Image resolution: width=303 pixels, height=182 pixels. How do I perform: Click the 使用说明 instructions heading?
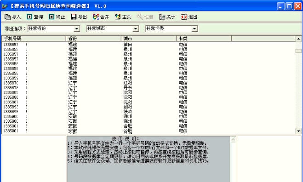(126, 138)
